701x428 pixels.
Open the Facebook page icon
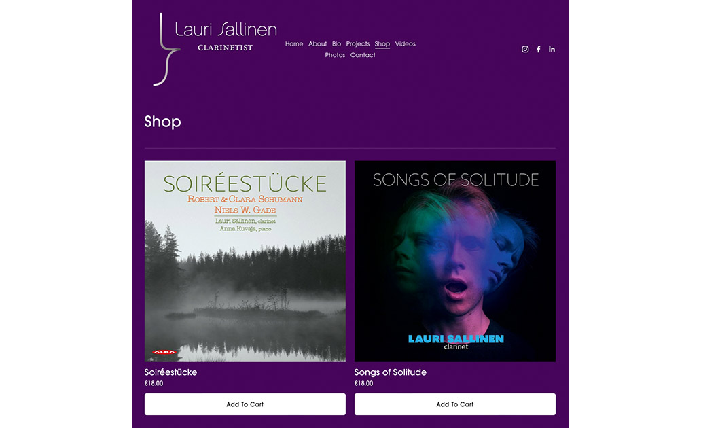pos(538,49)
